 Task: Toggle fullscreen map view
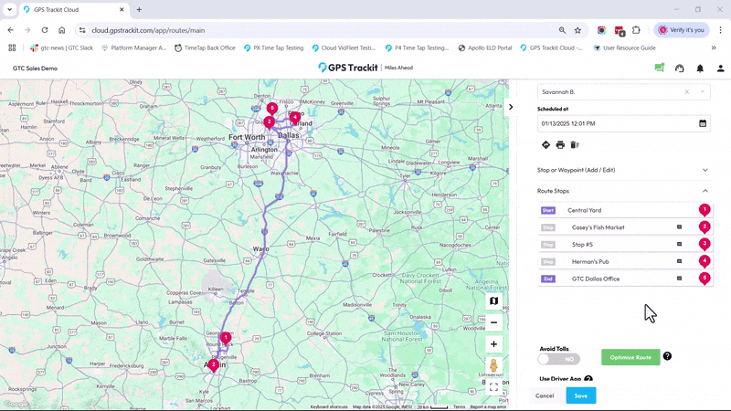[493, 387]
